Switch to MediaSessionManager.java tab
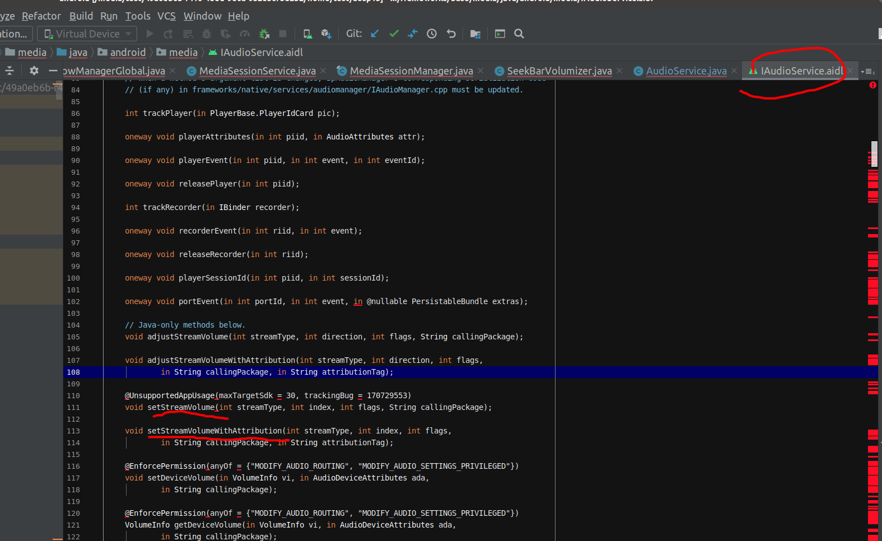The image size is (882, 541). click(x=412, y=71)
